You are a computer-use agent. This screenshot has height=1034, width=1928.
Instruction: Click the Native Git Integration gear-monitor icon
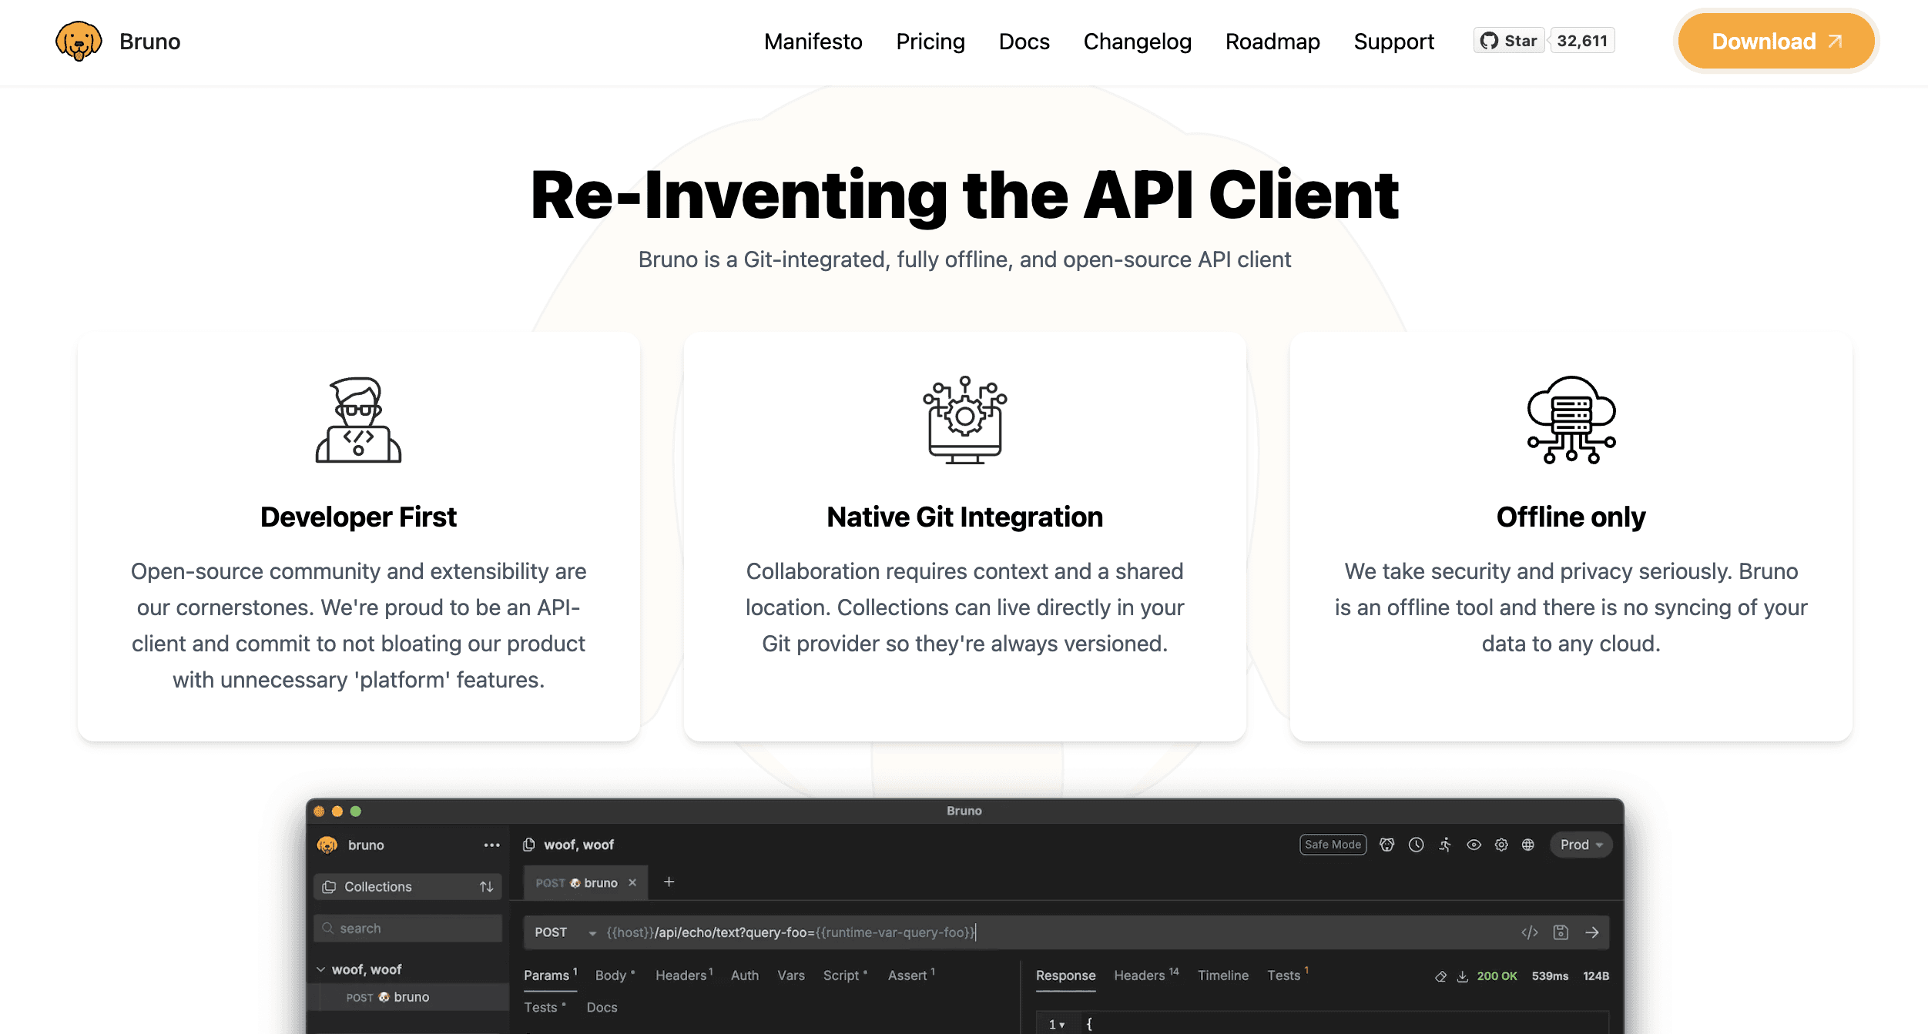964,420
